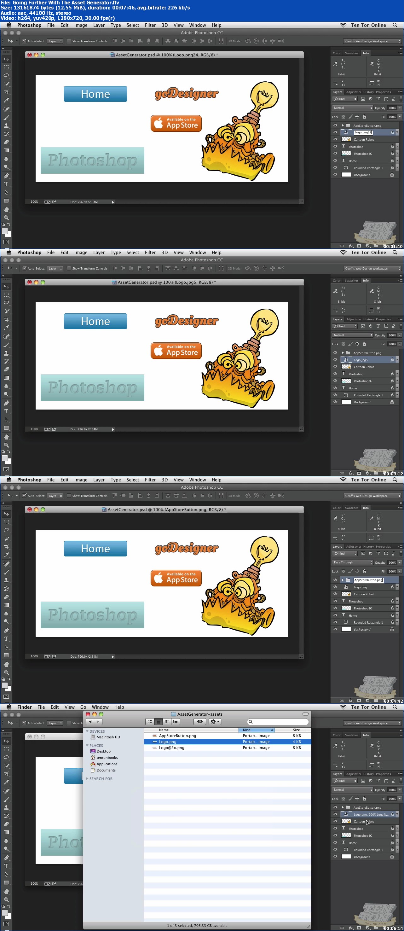404x931 pixels.
Task: Select the Zoom tool in the 00:04:42 frame
Action: 6,672
